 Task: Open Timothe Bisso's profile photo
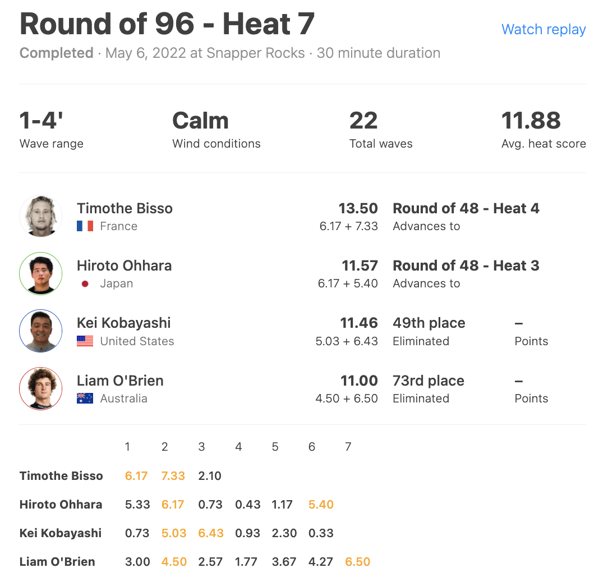point(41,216)
